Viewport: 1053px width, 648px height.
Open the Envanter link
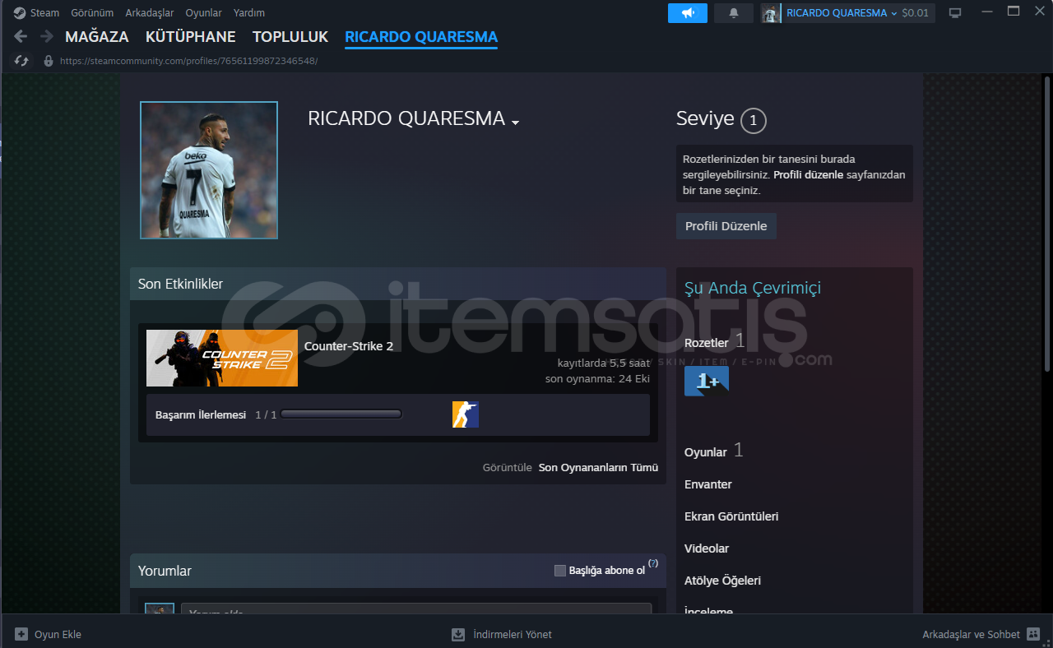pyautogui.click(x=708, y=484)
